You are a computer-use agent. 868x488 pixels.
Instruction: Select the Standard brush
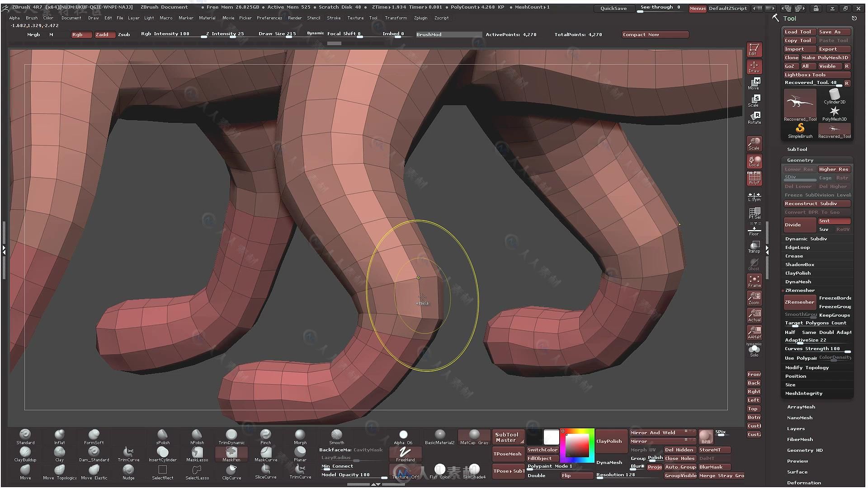tap(25, 436)
